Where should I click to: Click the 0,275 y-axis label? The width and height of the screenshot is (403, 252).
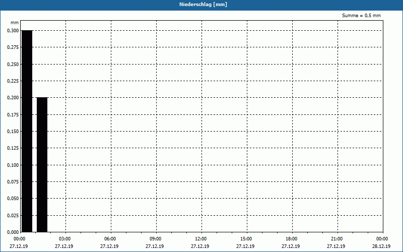(x=13, y=47)
